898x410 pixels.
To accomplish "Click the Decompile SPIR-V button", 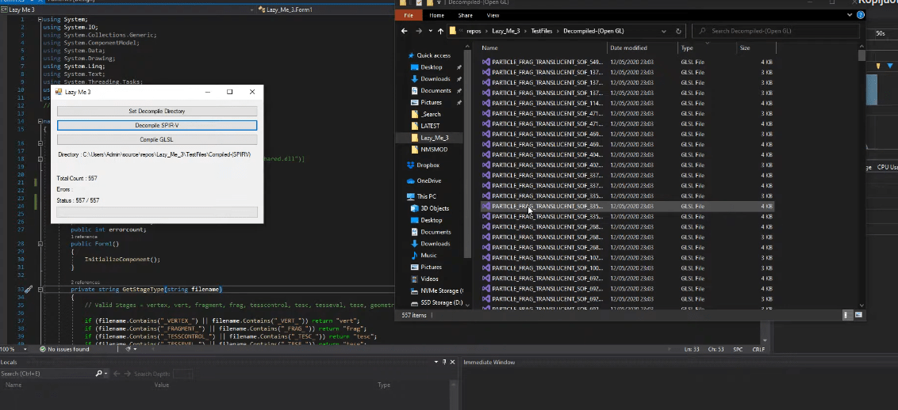I will (x=157, y=125).
